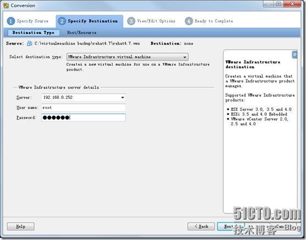Click the ESX Server 3.0, 3.5 and 4.0 bullet
This screenshot has width=306, height=240.
(x=261, y=109)
